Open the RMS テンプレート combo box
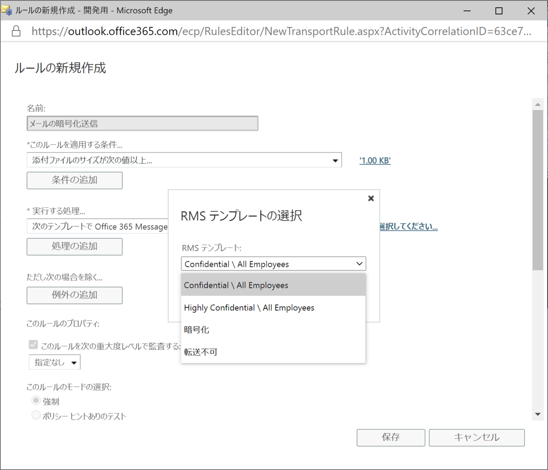This screenshot has width=548, height=470. click(x=274, y=264)
